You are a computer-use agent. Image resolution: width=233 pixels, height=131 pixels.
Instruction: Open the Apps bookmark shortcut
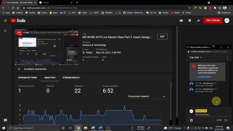(6, 13)
